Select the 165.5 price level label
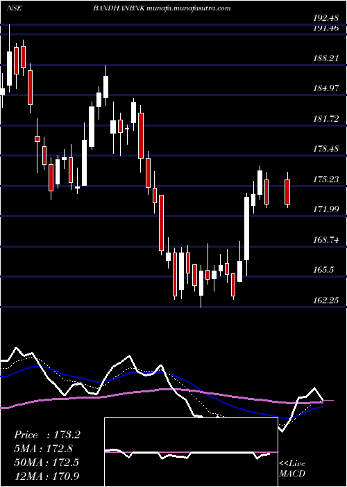 pyautogui.click(x=323, y=270)
